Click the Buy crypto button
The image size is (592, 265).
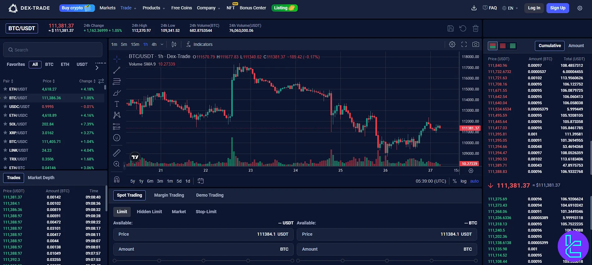pyautogui.click(x=77, y=8)
